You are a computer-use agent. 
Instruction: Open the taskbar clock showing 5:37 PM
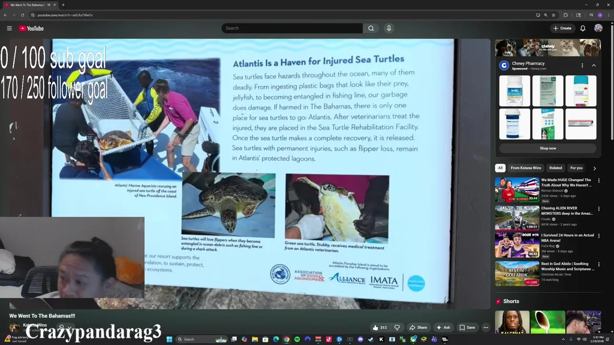click(x=598, y=339)
